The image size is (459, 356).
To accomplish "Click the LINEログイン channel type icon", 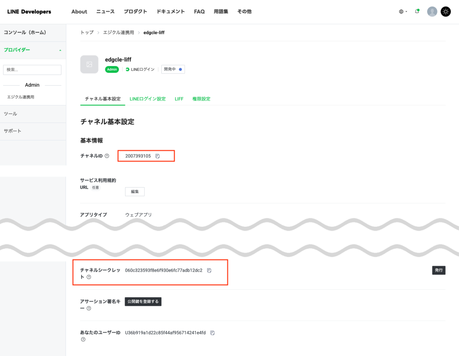I will click(x=127, y=70).
